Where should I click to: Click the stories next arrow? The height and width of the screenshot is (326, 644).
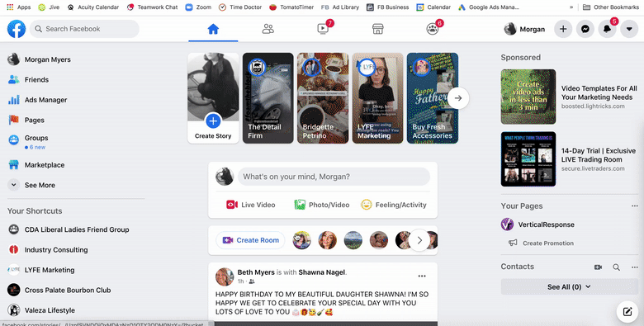point(458,98)
